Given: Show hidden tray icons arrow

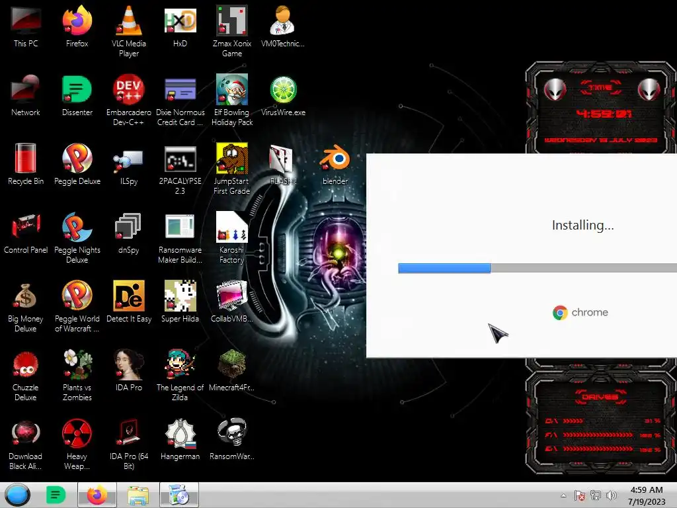Looking at the screenshot, I should tap(563, 495).
